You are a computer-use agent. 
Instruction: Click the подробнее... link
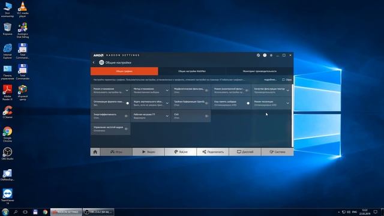[270, 80]
